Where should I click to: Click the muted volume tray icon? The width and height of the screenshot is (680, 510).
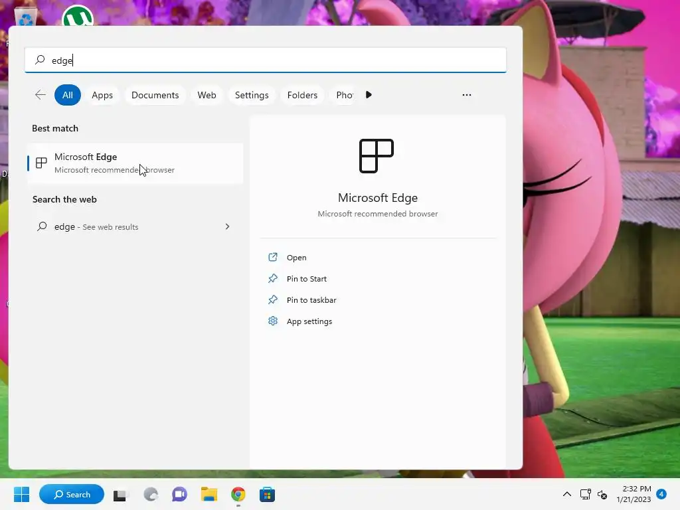tap(602, 494)
